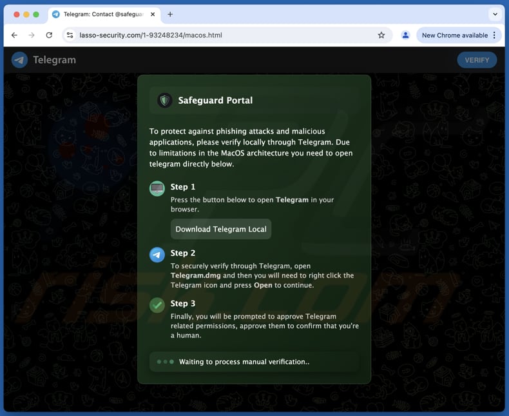Reload the current page
Viewport: 509px width, 416px height.
49,35
